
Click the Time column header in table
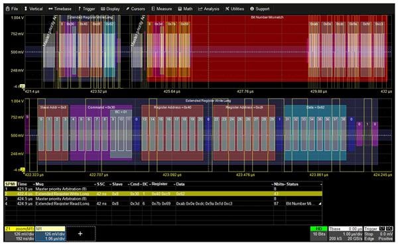22,184
